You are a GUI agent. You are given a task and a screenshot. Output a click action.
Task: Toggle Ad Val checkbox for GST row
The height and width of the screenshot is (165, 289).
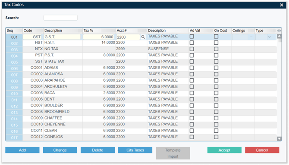click(192, 37)
